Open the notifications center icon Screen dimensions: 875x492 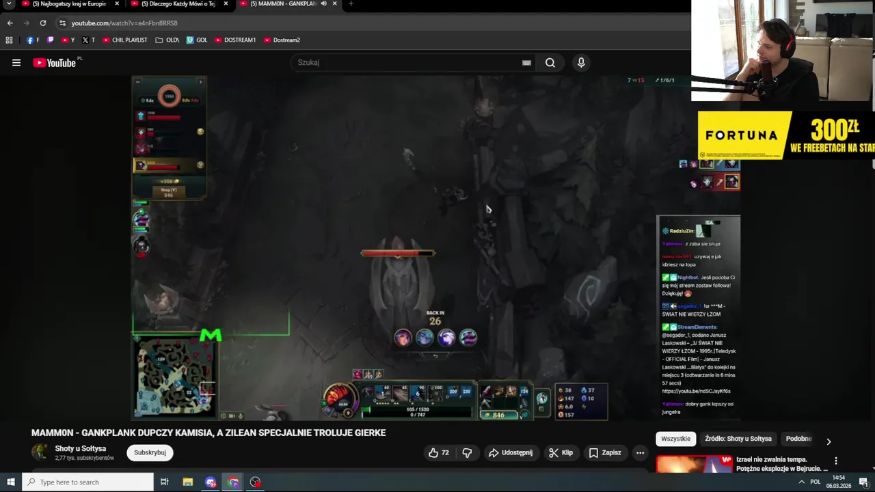pos(863,482)
